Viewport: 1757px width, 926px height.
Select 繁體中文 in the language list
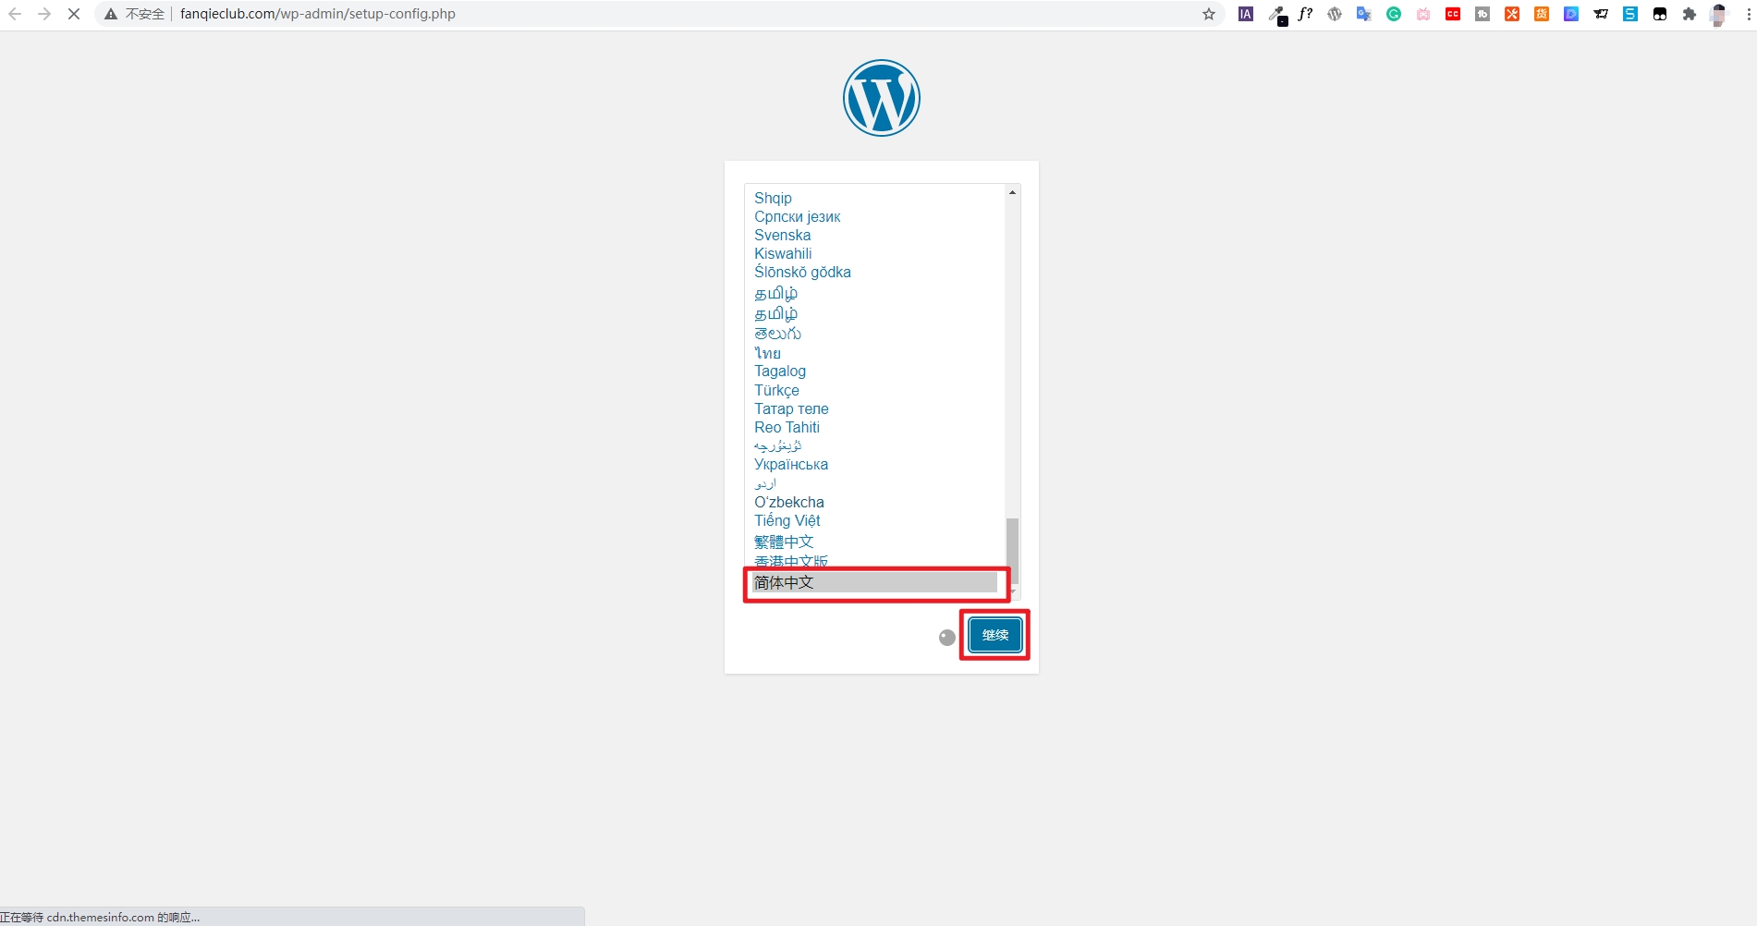pyautogui.click(x=784, y=542)
